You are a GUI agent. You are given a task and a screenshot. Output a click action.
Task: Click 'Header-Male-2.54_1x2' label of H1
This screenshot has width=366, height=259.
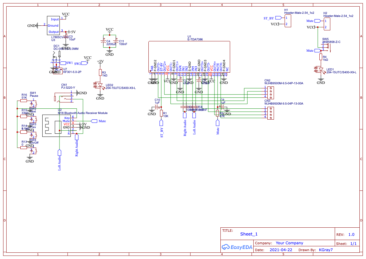point(299,13)
